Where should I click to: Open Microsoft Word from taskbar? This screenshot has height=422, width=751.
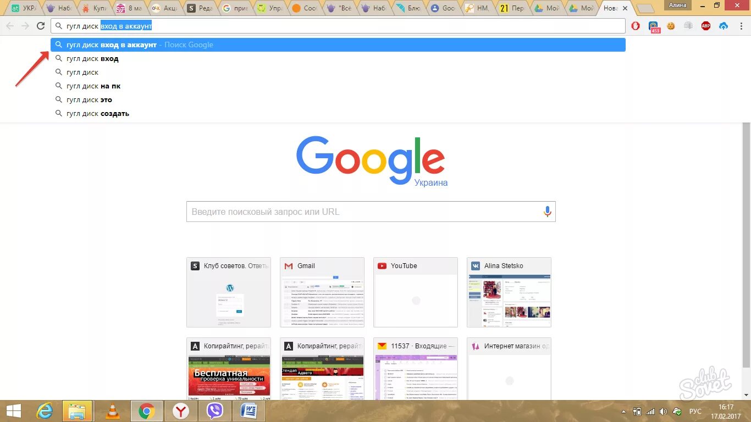(249, 411)
